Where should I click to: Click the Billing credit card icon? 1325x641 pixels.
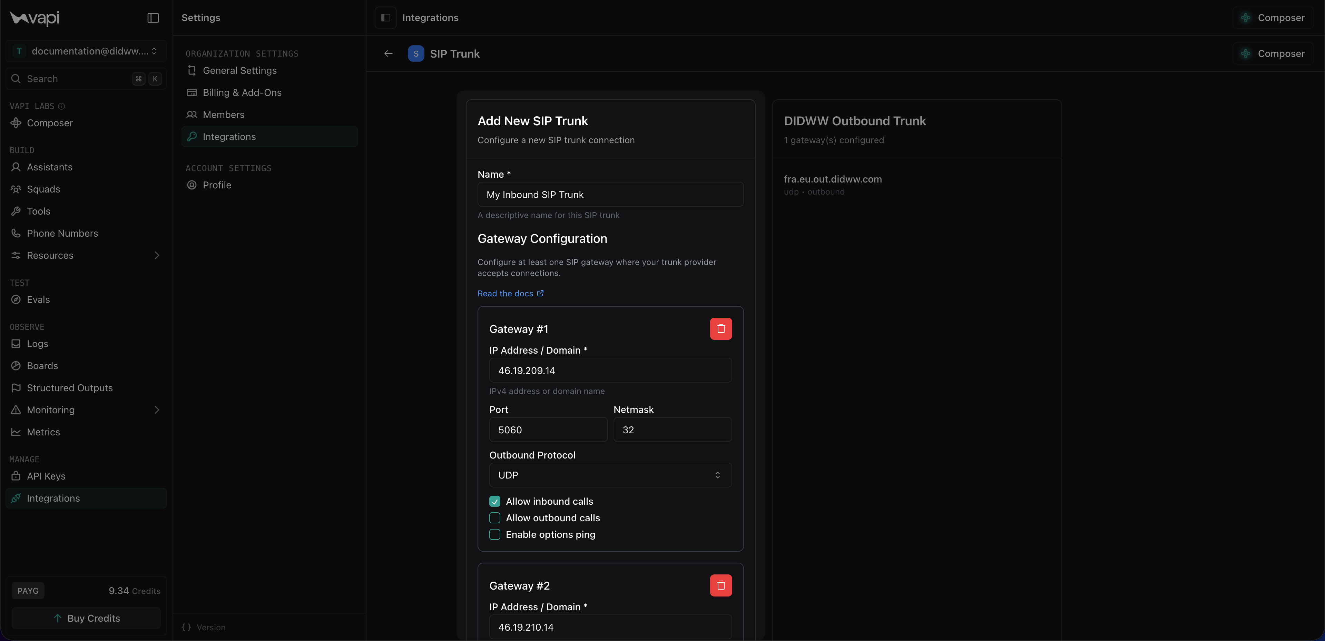[192, 92]
